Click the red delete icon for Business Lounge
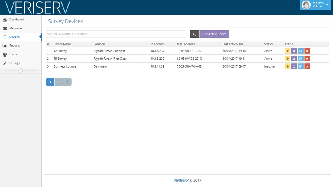The width and height of the screenshot is (333, 187). pyautogui.click(x=307, y=67)
